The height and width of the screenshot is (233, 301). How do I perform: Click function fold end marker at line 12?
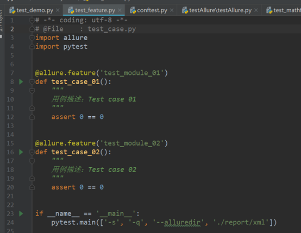coord(32,117)
